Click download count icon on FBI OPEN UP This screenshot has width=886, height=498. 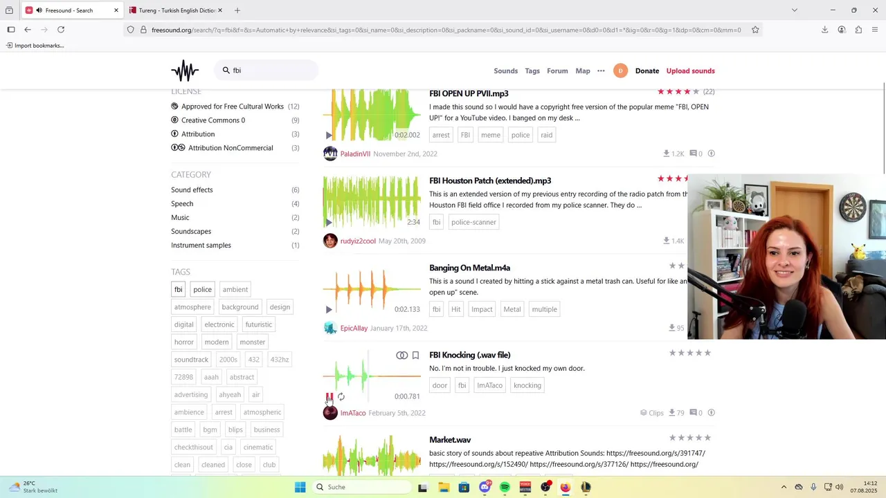pos(666,154)
